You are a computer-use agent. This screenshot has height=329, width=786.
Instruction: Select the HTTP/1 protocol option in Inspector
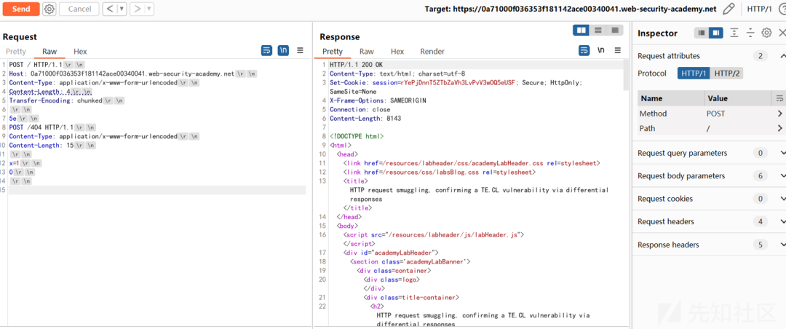(694, 74)
